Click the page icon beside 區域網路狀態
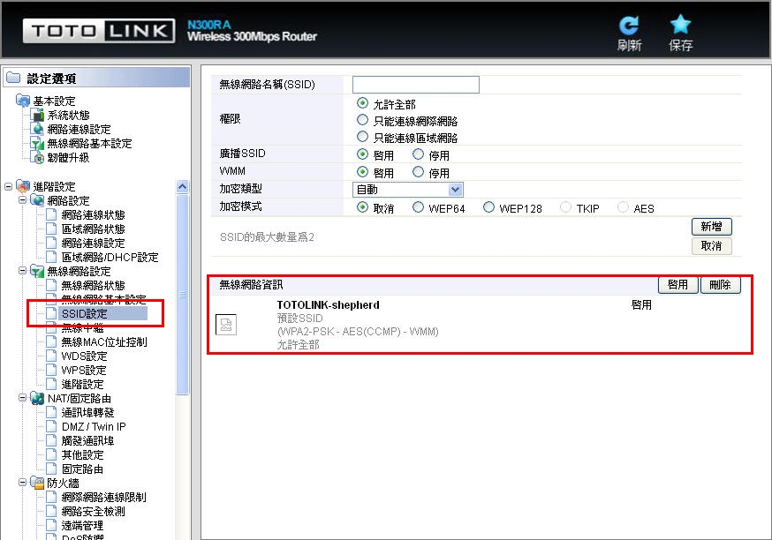Screen dimensions: 772x540 pyautogui.click(x=51, y=229)
